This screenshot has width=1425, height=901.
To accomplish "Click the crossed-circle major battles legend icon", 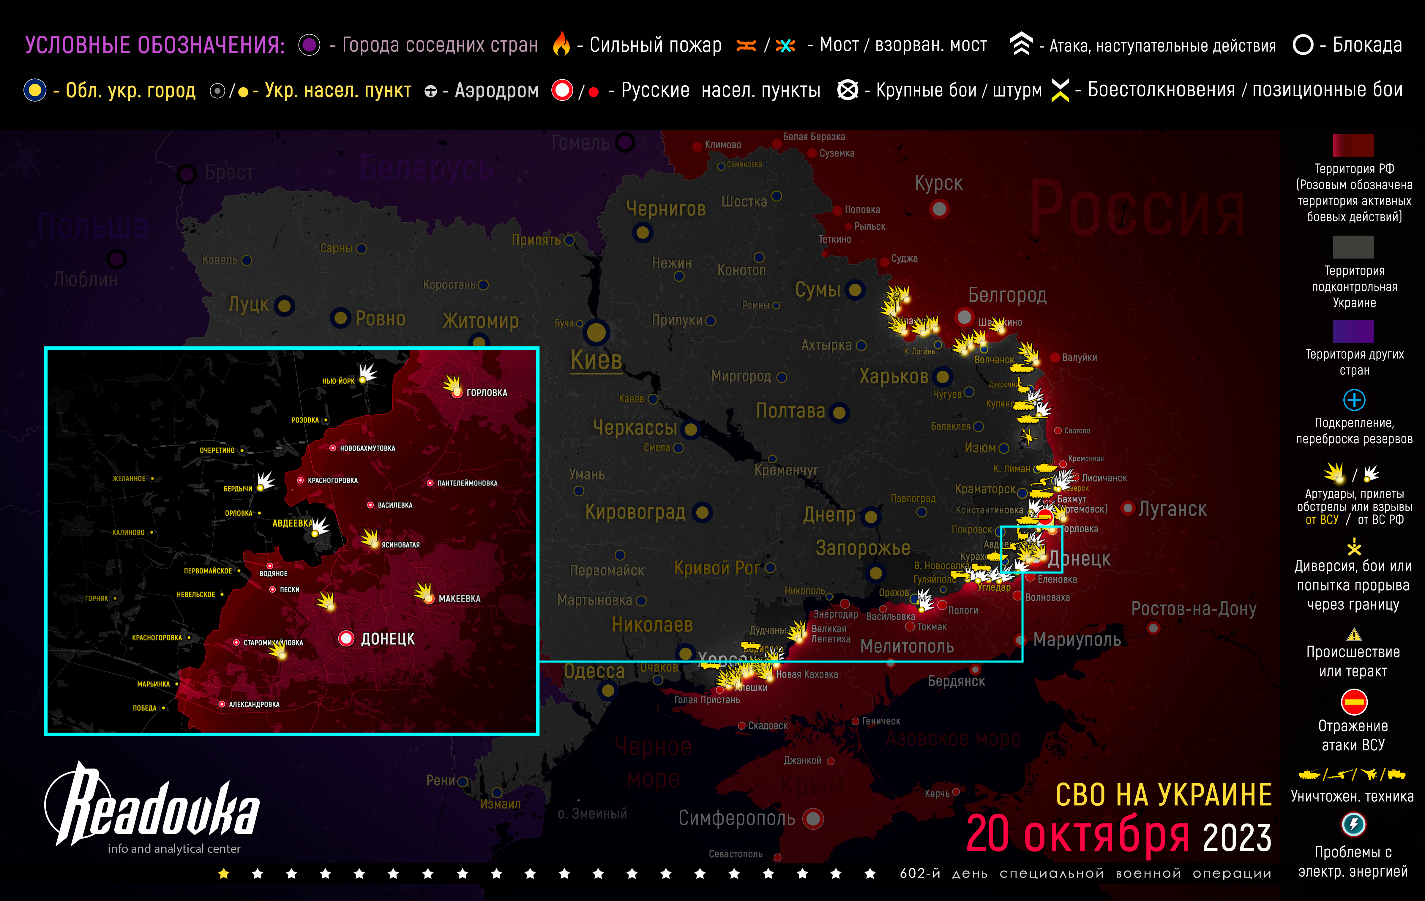I will pyautogui.click(x=848, y=90).
